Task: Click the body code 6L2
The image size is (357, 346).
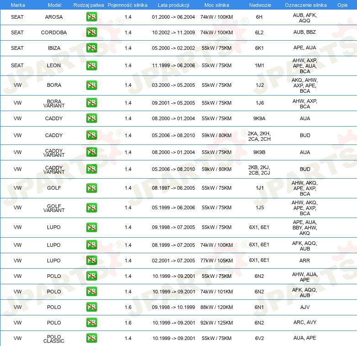Action: pyautogui.click(x=259, y=32)
